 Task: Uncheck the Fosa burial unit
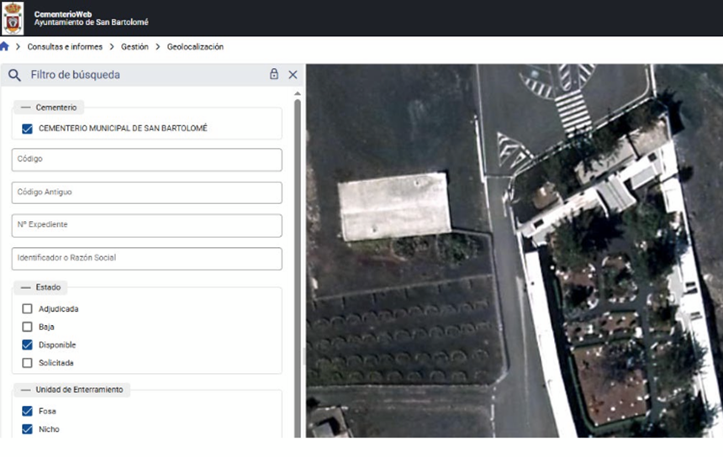(27, 412)
